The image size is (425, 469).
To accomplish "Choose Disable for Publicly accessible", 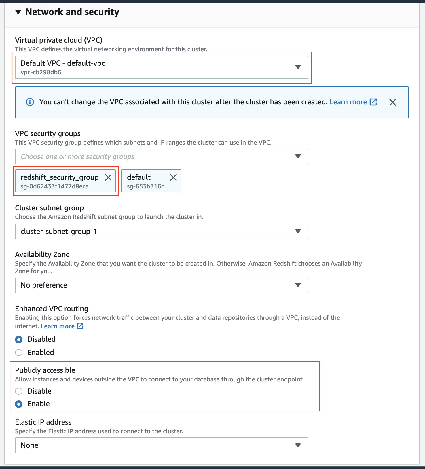I will point(19,391).
